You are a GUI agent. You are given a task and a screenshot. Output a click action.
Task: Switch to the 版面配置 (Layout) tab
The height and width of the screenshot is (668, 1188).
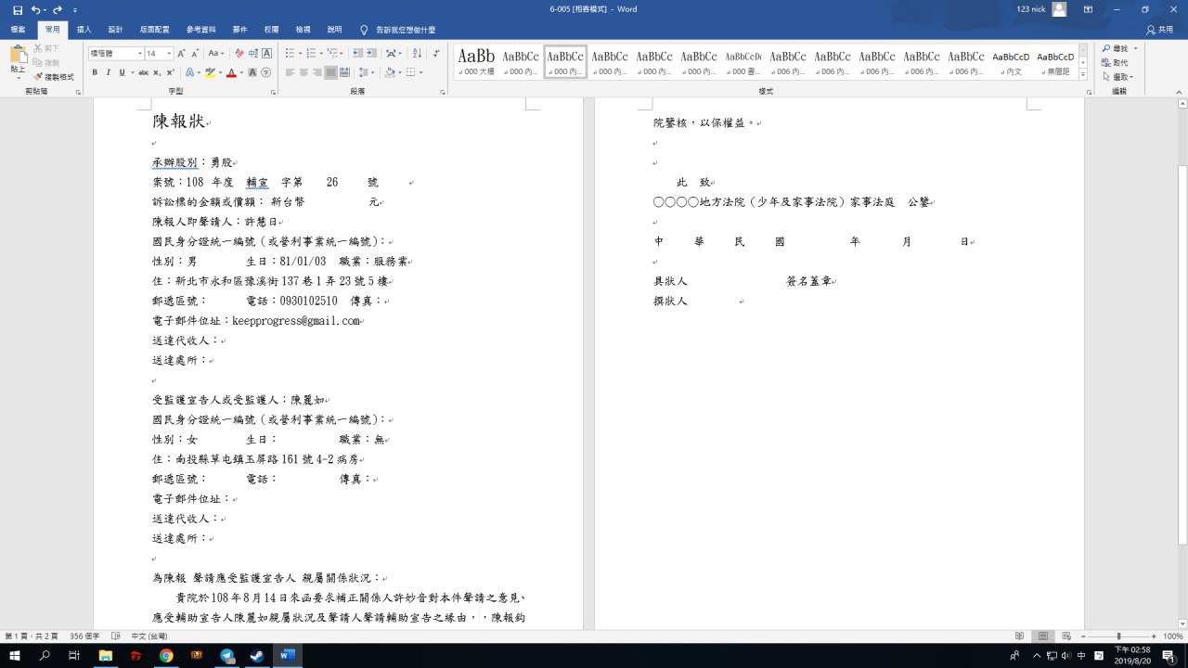pos(155,30)
